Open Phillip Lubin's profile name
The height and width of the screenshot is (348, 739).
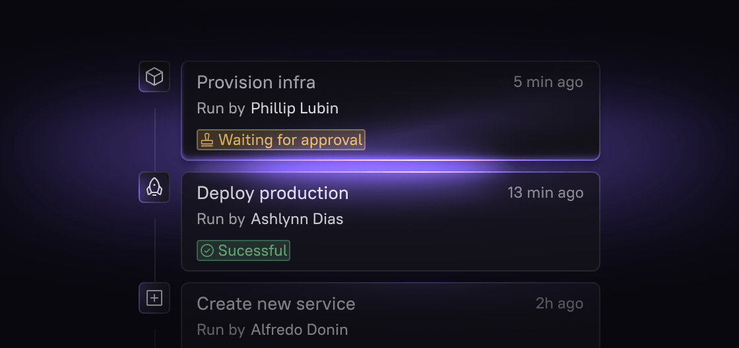294,108
